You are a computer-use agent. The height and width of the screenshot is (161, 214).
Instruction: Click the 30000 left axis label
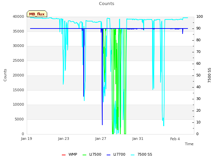point(18,46)
